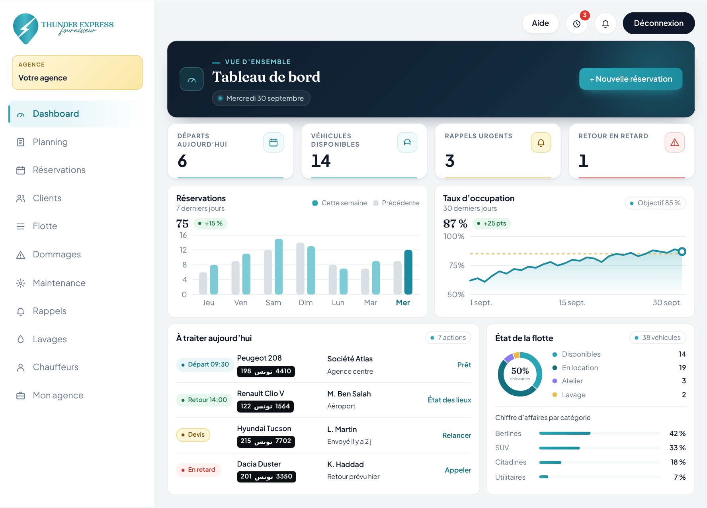Open the history clock icon with badge
The width and height of the screenshot is (707, 508).
click(577, 24)
